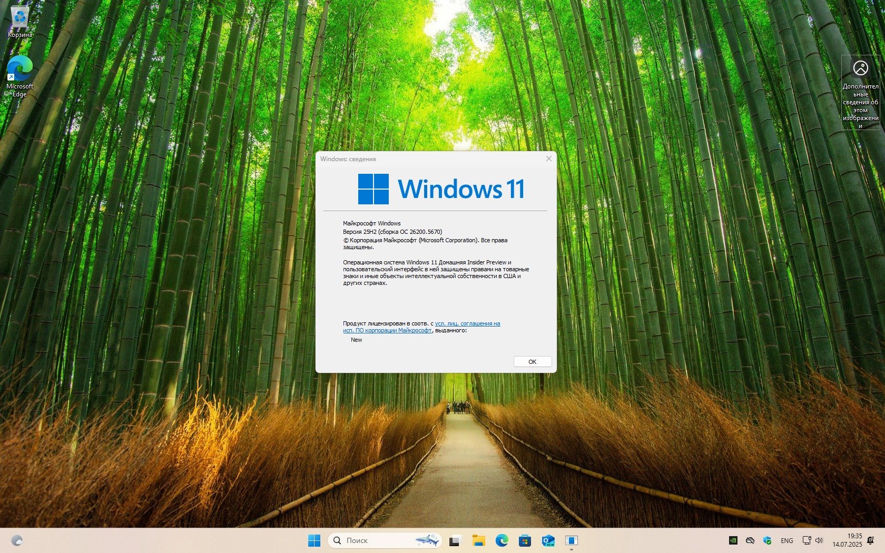Click the volume speaker icon
Screen dimensions: 885x553
[819, 540]
